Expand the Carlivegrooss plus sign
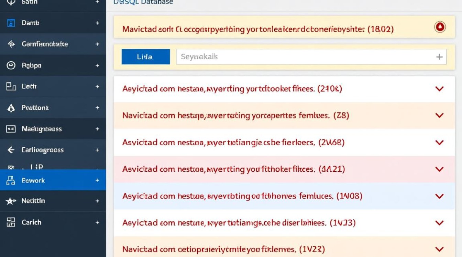 tap(97, 150)
